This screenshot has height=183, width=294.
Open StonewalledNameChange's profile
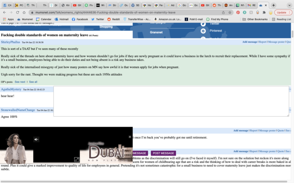18,110
